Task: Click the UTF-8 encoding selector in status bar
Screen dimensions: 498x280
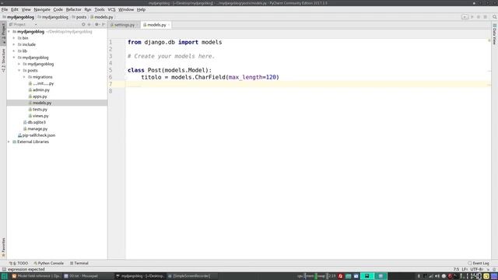Action: coord(476,269)
